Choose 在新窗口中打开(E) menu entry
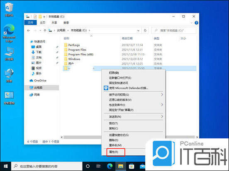This screenshot has height=171, width=229. tap(134, 78)
